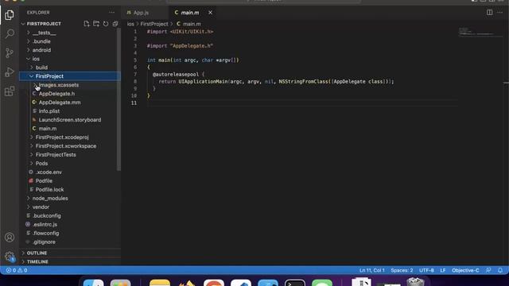
Task: Open the Extensions view
Action: coord(10,91)
